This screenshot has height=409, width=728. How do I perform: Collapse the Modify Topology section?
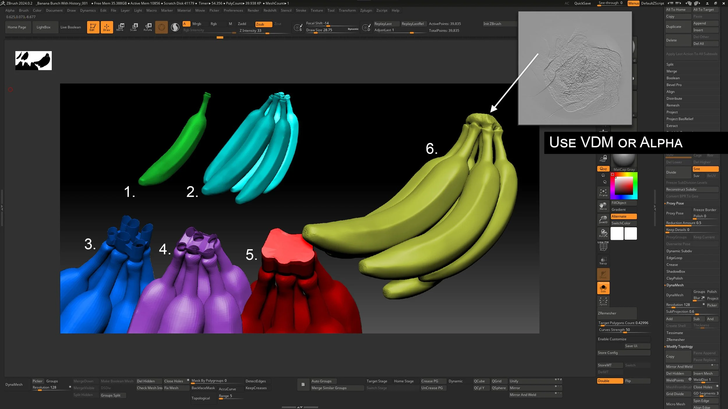click(679, 346)
